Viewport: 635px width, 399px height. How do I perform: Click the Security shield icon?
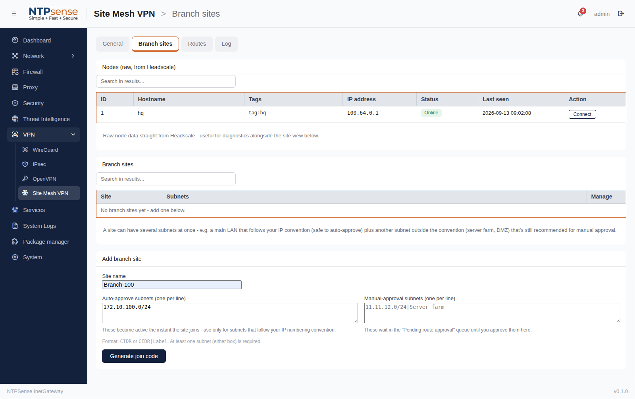[15, 103]
